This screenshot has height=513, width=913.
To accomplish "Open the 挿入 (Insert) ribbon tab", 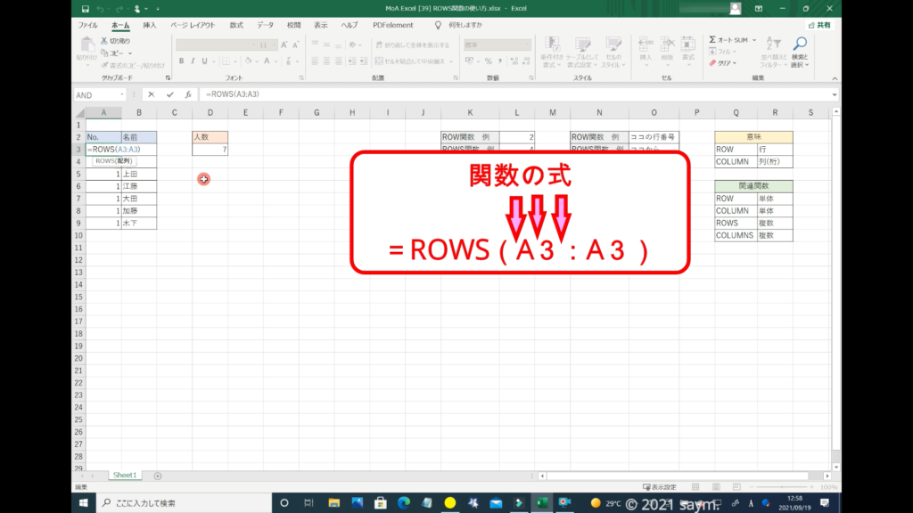I will [150, 25].
